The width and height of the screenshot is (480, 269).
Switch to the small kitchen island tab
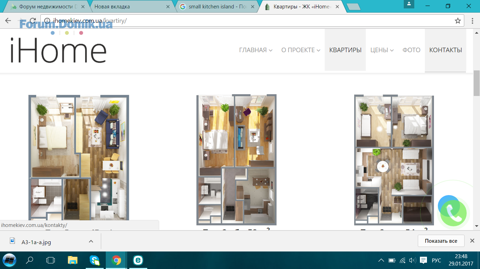216,7
